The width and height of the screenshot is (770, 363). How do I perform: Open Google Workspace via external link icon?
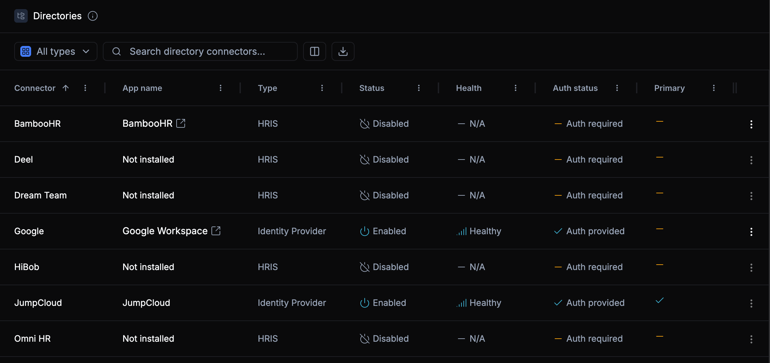(x=216, y=231)
